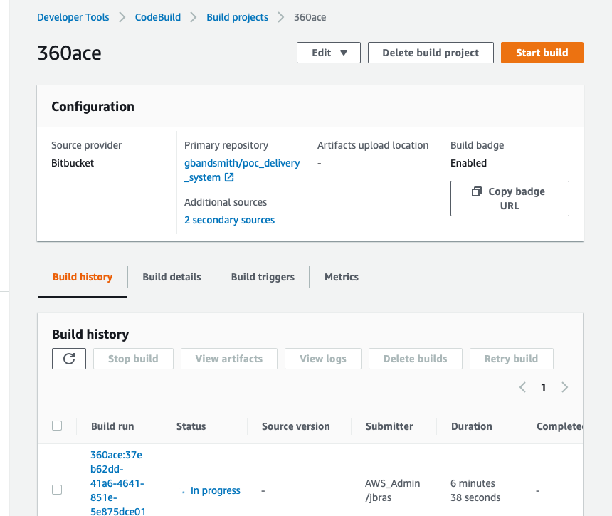Viewport: 612px width, 516px height.
Task: Show the Build history tab
Action: 83,277
